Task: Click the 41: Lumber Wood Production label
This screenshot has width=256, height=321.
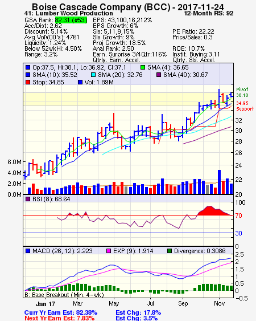Action: (68, 14)
